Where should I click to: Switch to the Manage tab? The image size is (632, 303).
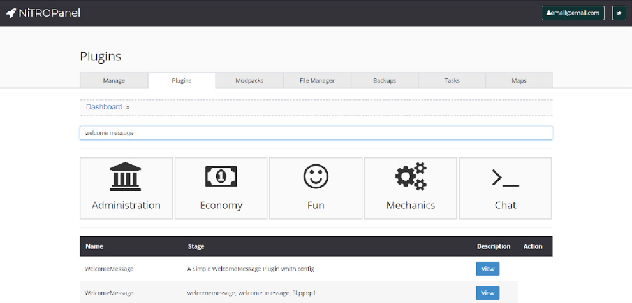(x=114, y=81)
